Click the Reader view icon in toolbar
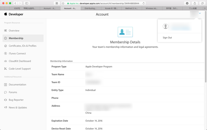The height and width of the screenshot is (130, 207). 57,3
